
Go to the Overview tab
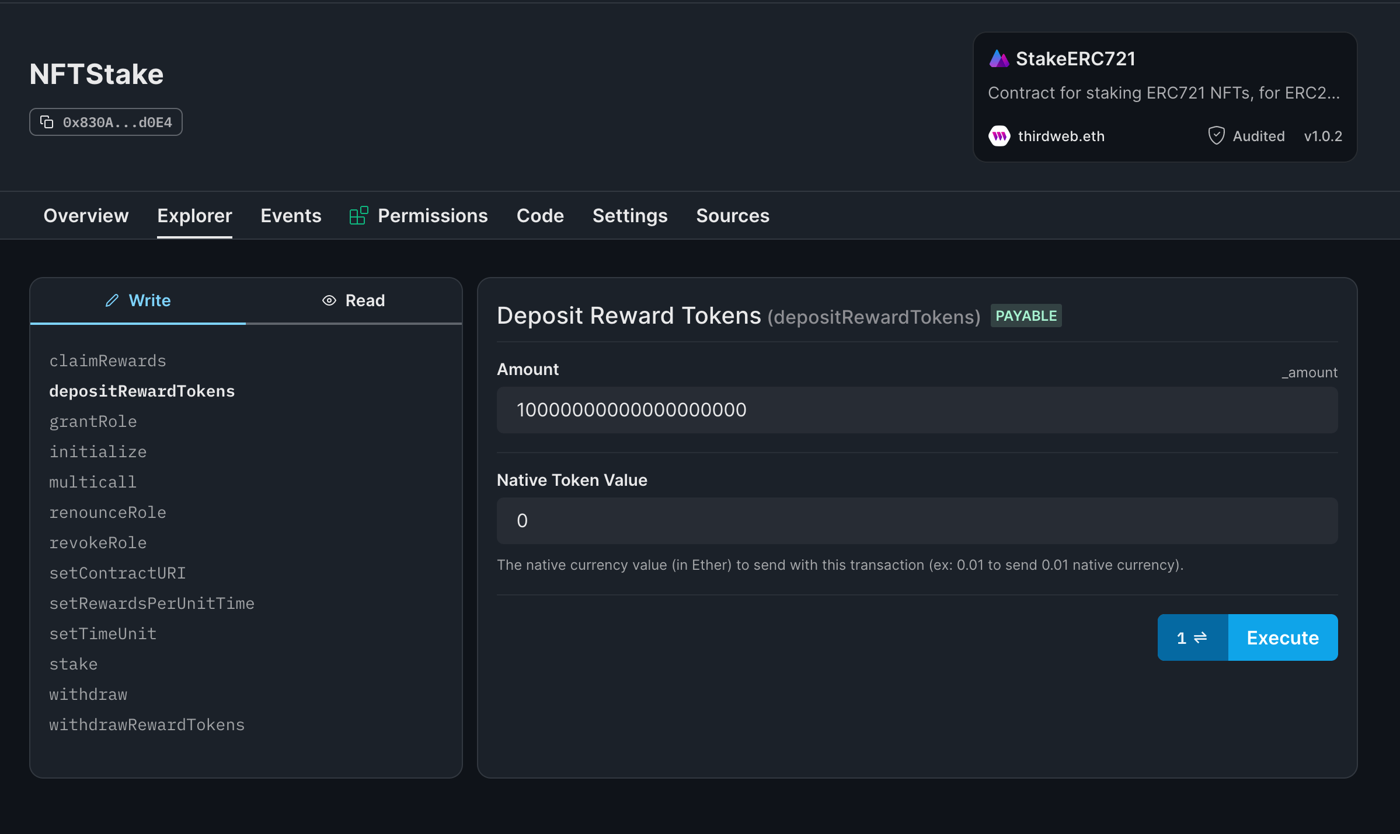click(x=86, y=215)
